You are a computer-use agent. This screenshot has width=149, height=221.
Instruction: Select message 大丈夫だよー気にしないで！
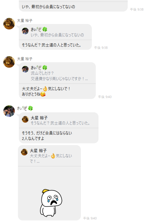click(46, 89)
